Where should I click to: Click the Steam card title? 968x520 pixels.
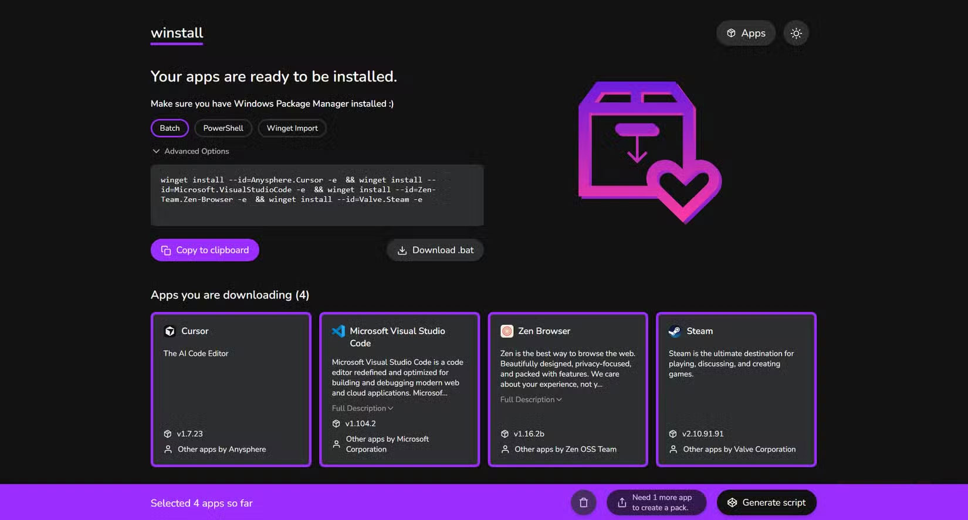point(700,331)
